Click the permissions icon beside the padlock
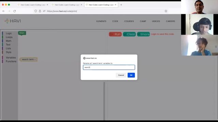 [44, 11]
